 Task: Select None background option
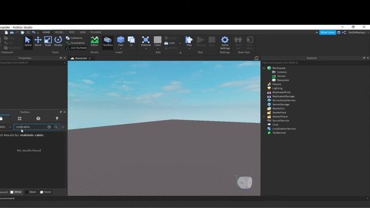pyautogui.click(x=46, y=192)
